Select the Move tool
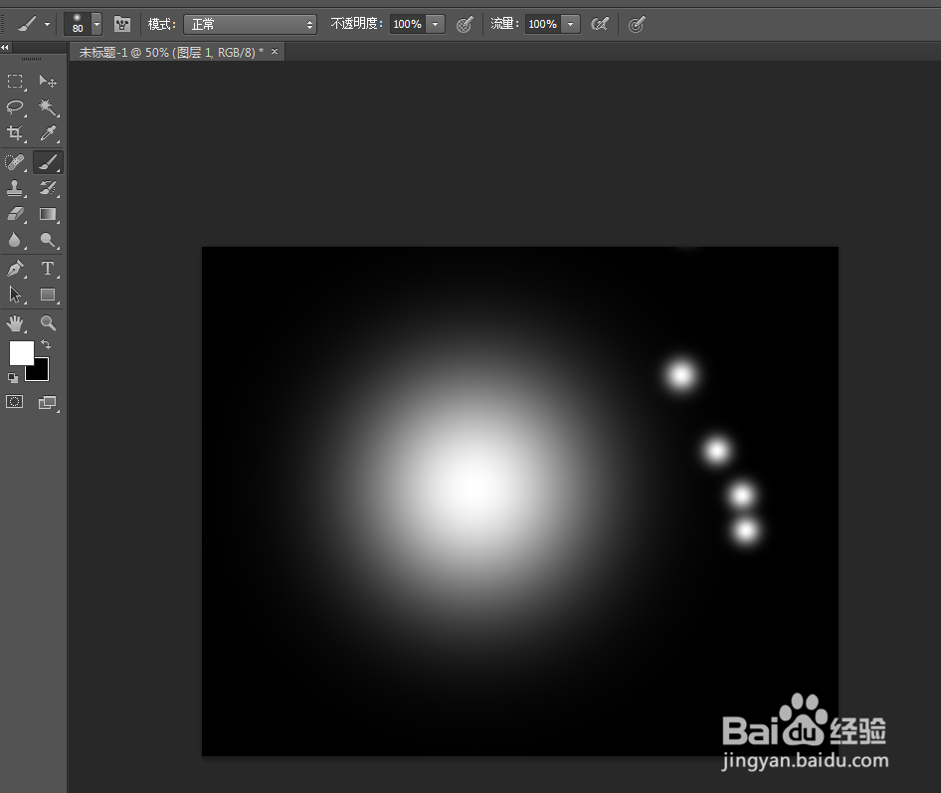Image resolution: width=941 pixels, height=793 pixels. pyautogui.click(x=48, y=81)
